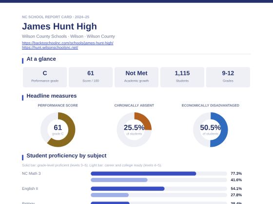Click the Economically Disadvantaged donut chart
Image resolution: width=273 pixels, height=204 pixels.
click(x=210, y=130)
